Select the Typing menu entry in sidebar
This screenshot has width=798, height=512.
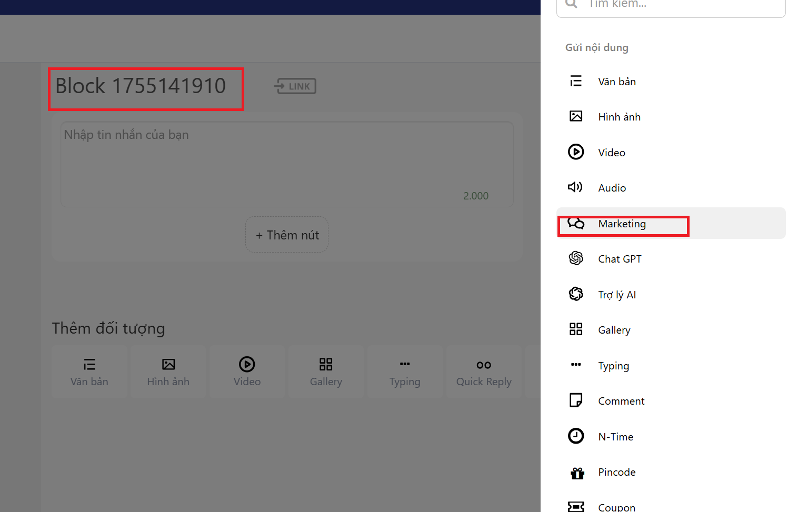click(x=613, y=366)
